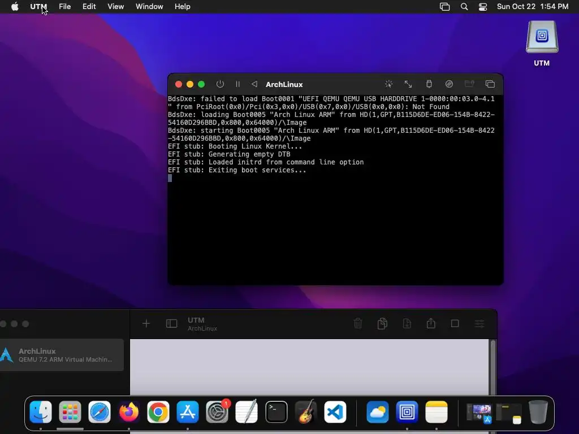Viewport: 579px width, 434px height.
Task: Open the drive image options (disc icon)
Action: (x=449, y=84)
